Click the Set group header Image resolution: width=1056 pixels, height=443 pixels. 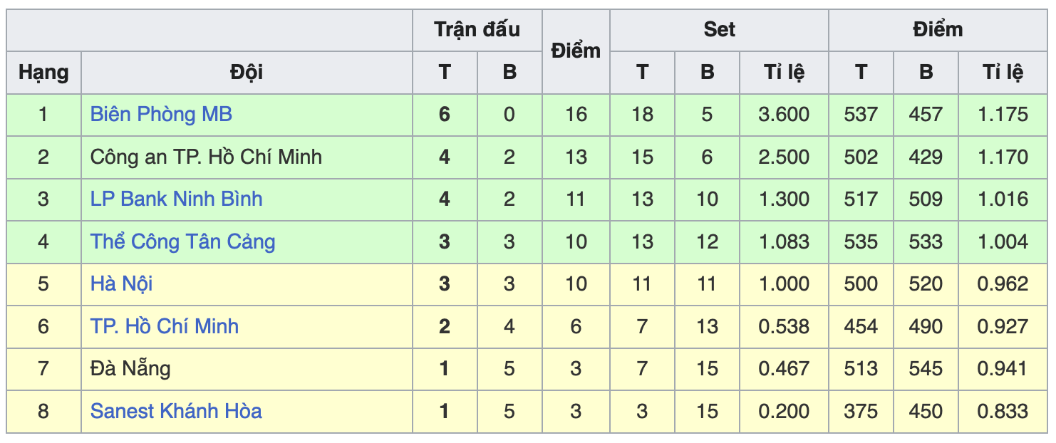point(719,30)
